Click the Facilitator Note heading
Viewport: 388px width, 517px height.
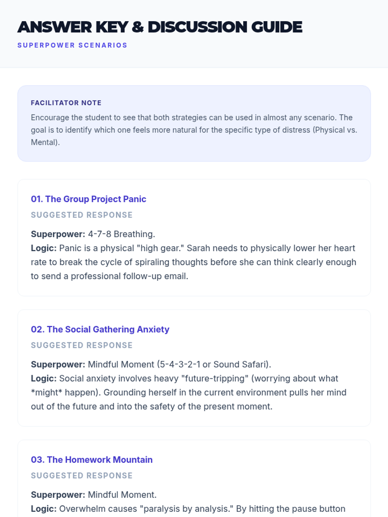66,103
